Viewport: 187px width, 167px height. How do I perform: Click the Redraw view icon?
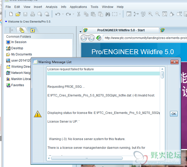coord(129,14)
